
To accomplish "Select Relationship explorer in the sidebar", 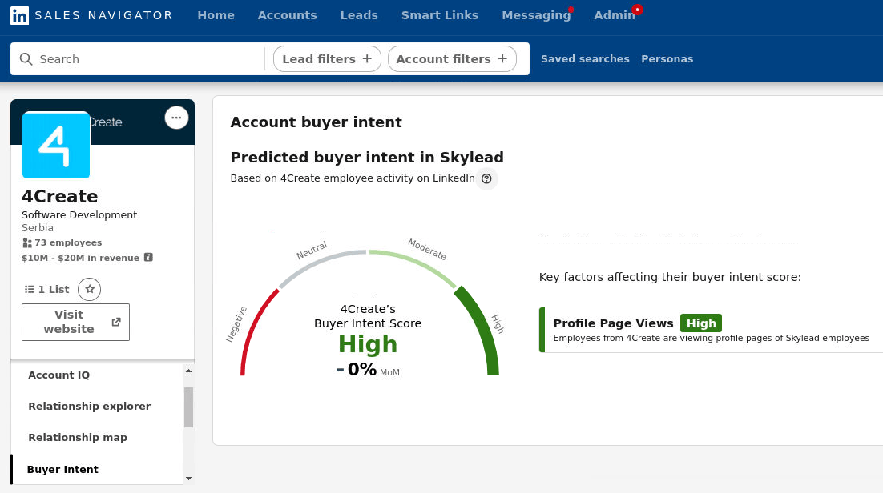I will pos(90,407).
